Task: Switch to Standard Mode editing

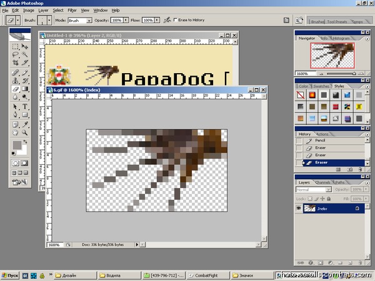Action: pos(16,163)
